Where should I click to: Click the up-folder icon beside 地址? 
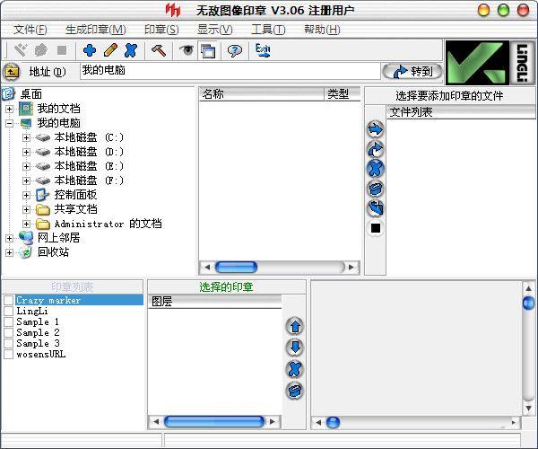click(12, 72)
